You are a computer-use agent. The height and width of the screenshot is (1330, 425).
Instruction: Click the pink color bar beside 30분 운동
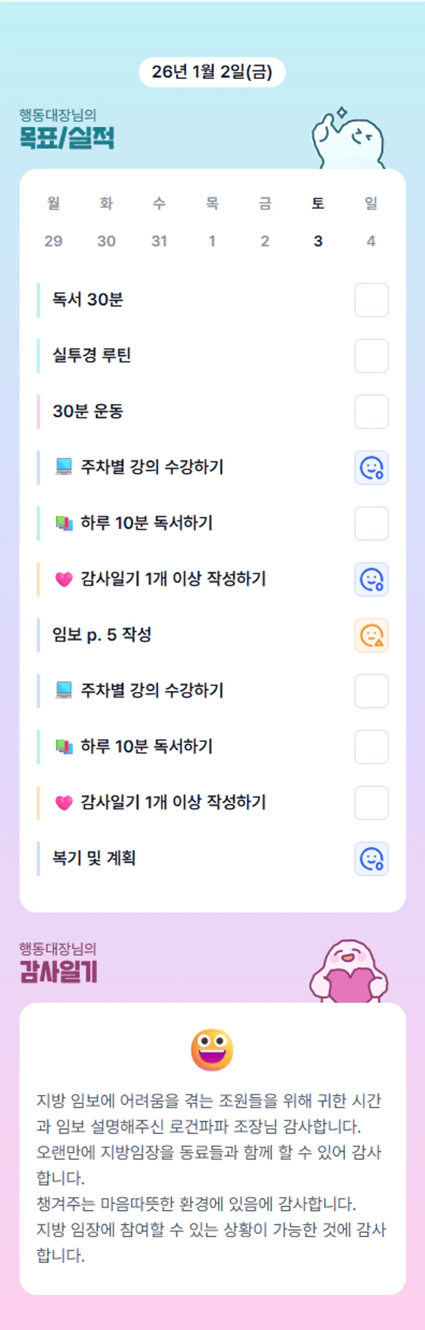[x=39, y=412]
